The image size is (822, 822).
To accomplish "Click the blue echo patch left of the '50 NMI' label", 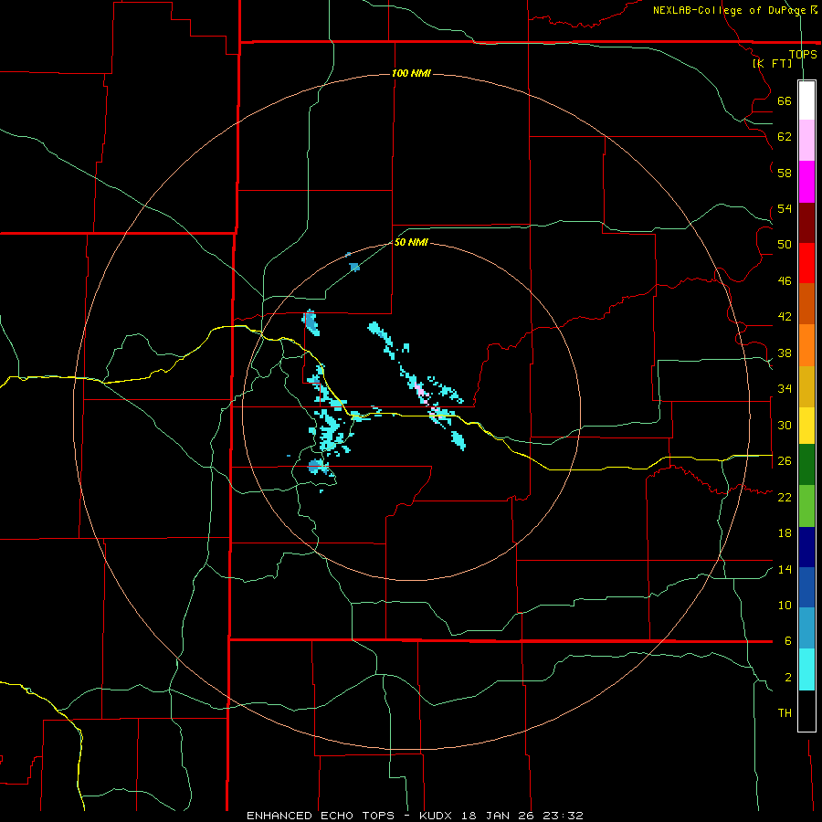I will [355, 267].
